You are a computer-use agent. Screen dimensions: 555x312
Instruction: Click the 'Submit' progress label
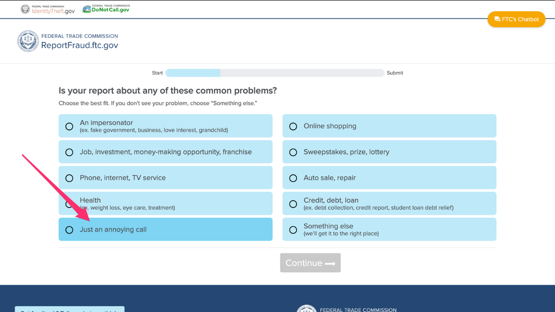pos(395,73)
